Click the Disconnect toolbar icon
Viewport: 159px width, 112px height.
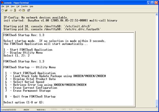pos(15,10)
